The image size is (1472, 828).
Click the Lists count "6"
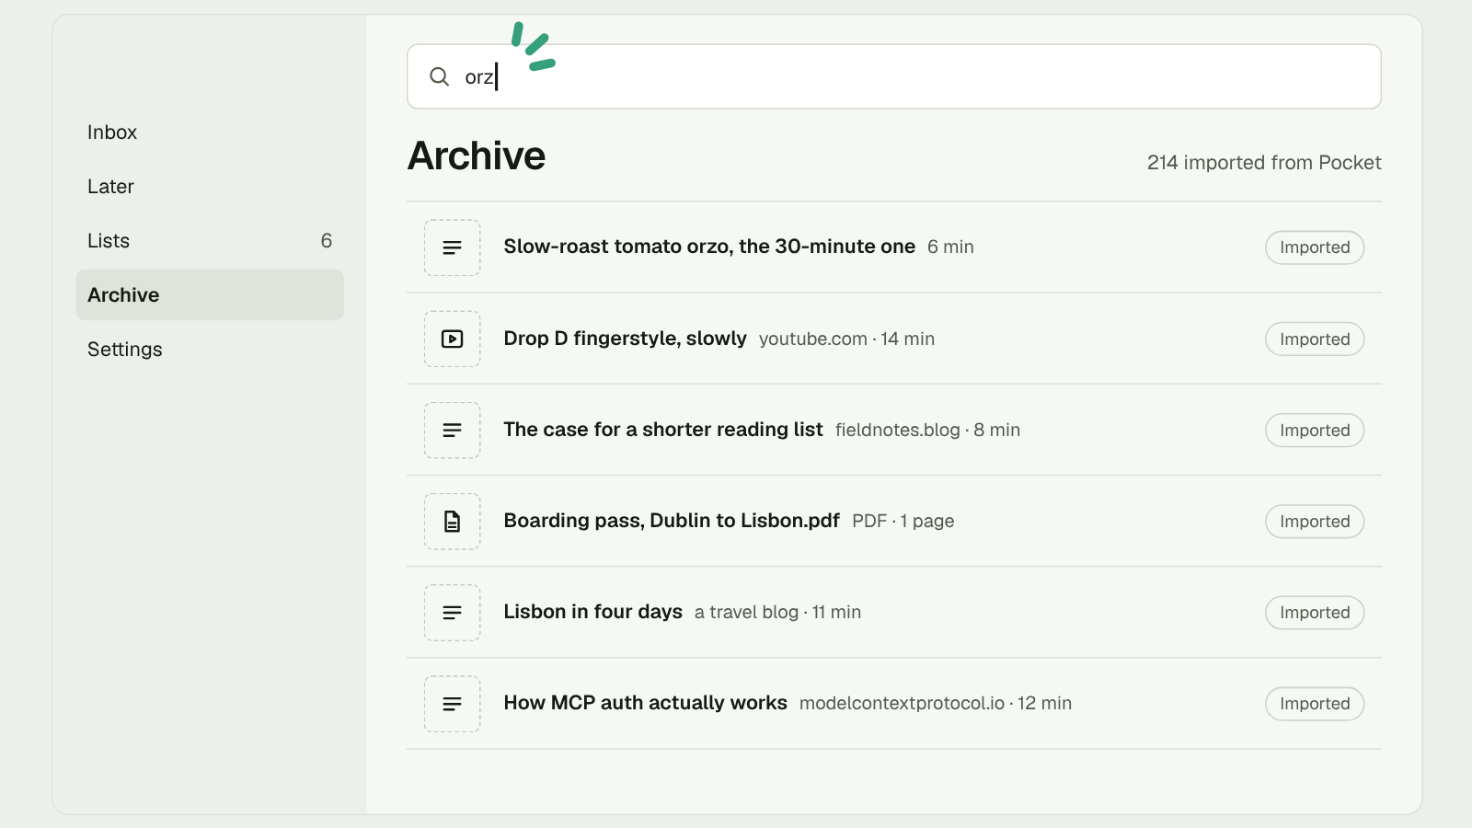coord(326,241)
